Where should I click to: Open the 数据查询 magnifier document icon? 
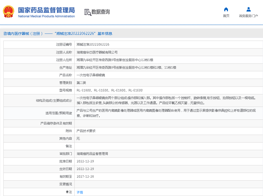coord(88,12)
